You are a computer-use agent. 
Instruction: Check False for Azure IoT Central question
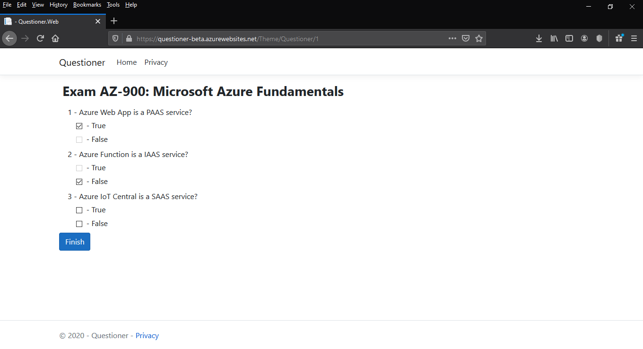click(x=79, y=224)
